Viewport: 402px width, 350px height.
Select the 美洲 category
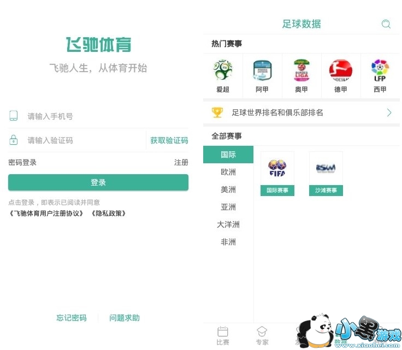(x=228, y=189)
